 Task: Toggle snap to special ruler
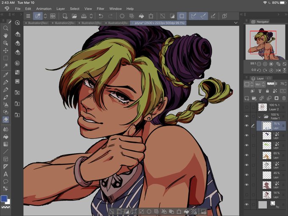203,16
